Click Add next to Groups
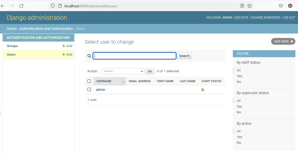The image size is (298, 156). [x=67, y=46]
